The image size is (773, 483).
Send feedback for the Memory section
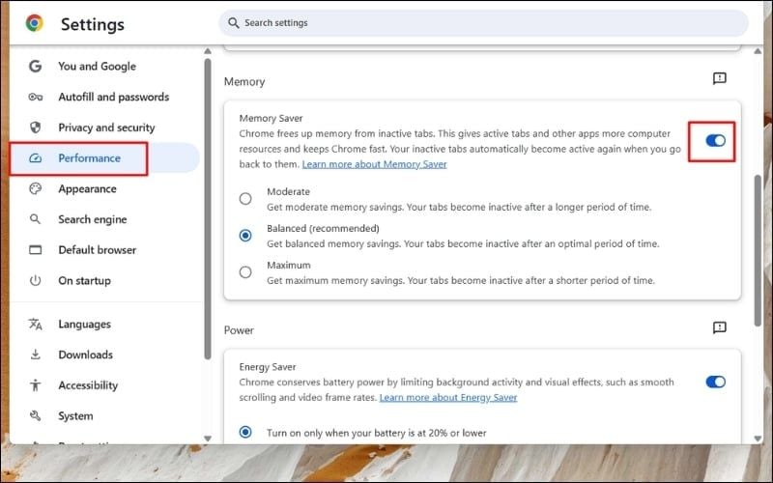point(719,78)
